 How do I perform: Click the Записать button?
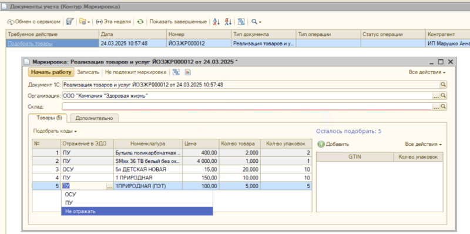[88, 72]
